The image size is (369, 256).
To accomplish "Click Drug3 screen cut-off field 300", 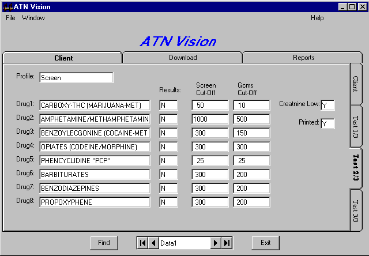I will (210, 133).
